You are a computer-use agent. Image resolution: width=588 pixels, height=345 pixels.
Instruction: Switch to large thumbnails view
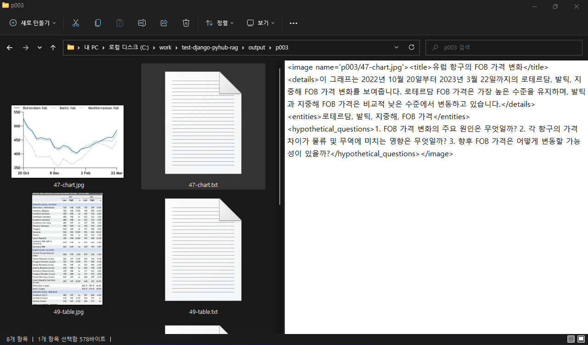[580, 339]
